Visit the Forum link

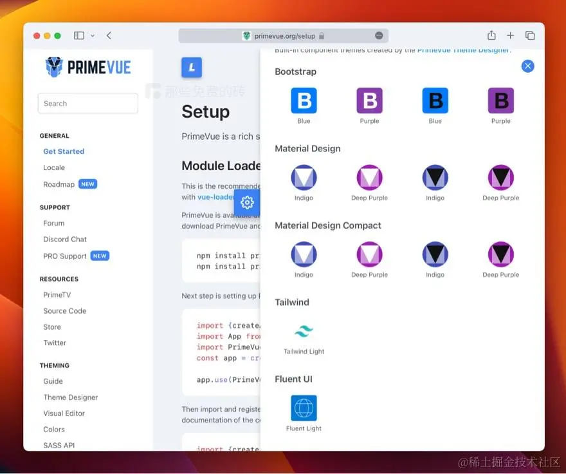pyautogui.click(x=54, y=223)
